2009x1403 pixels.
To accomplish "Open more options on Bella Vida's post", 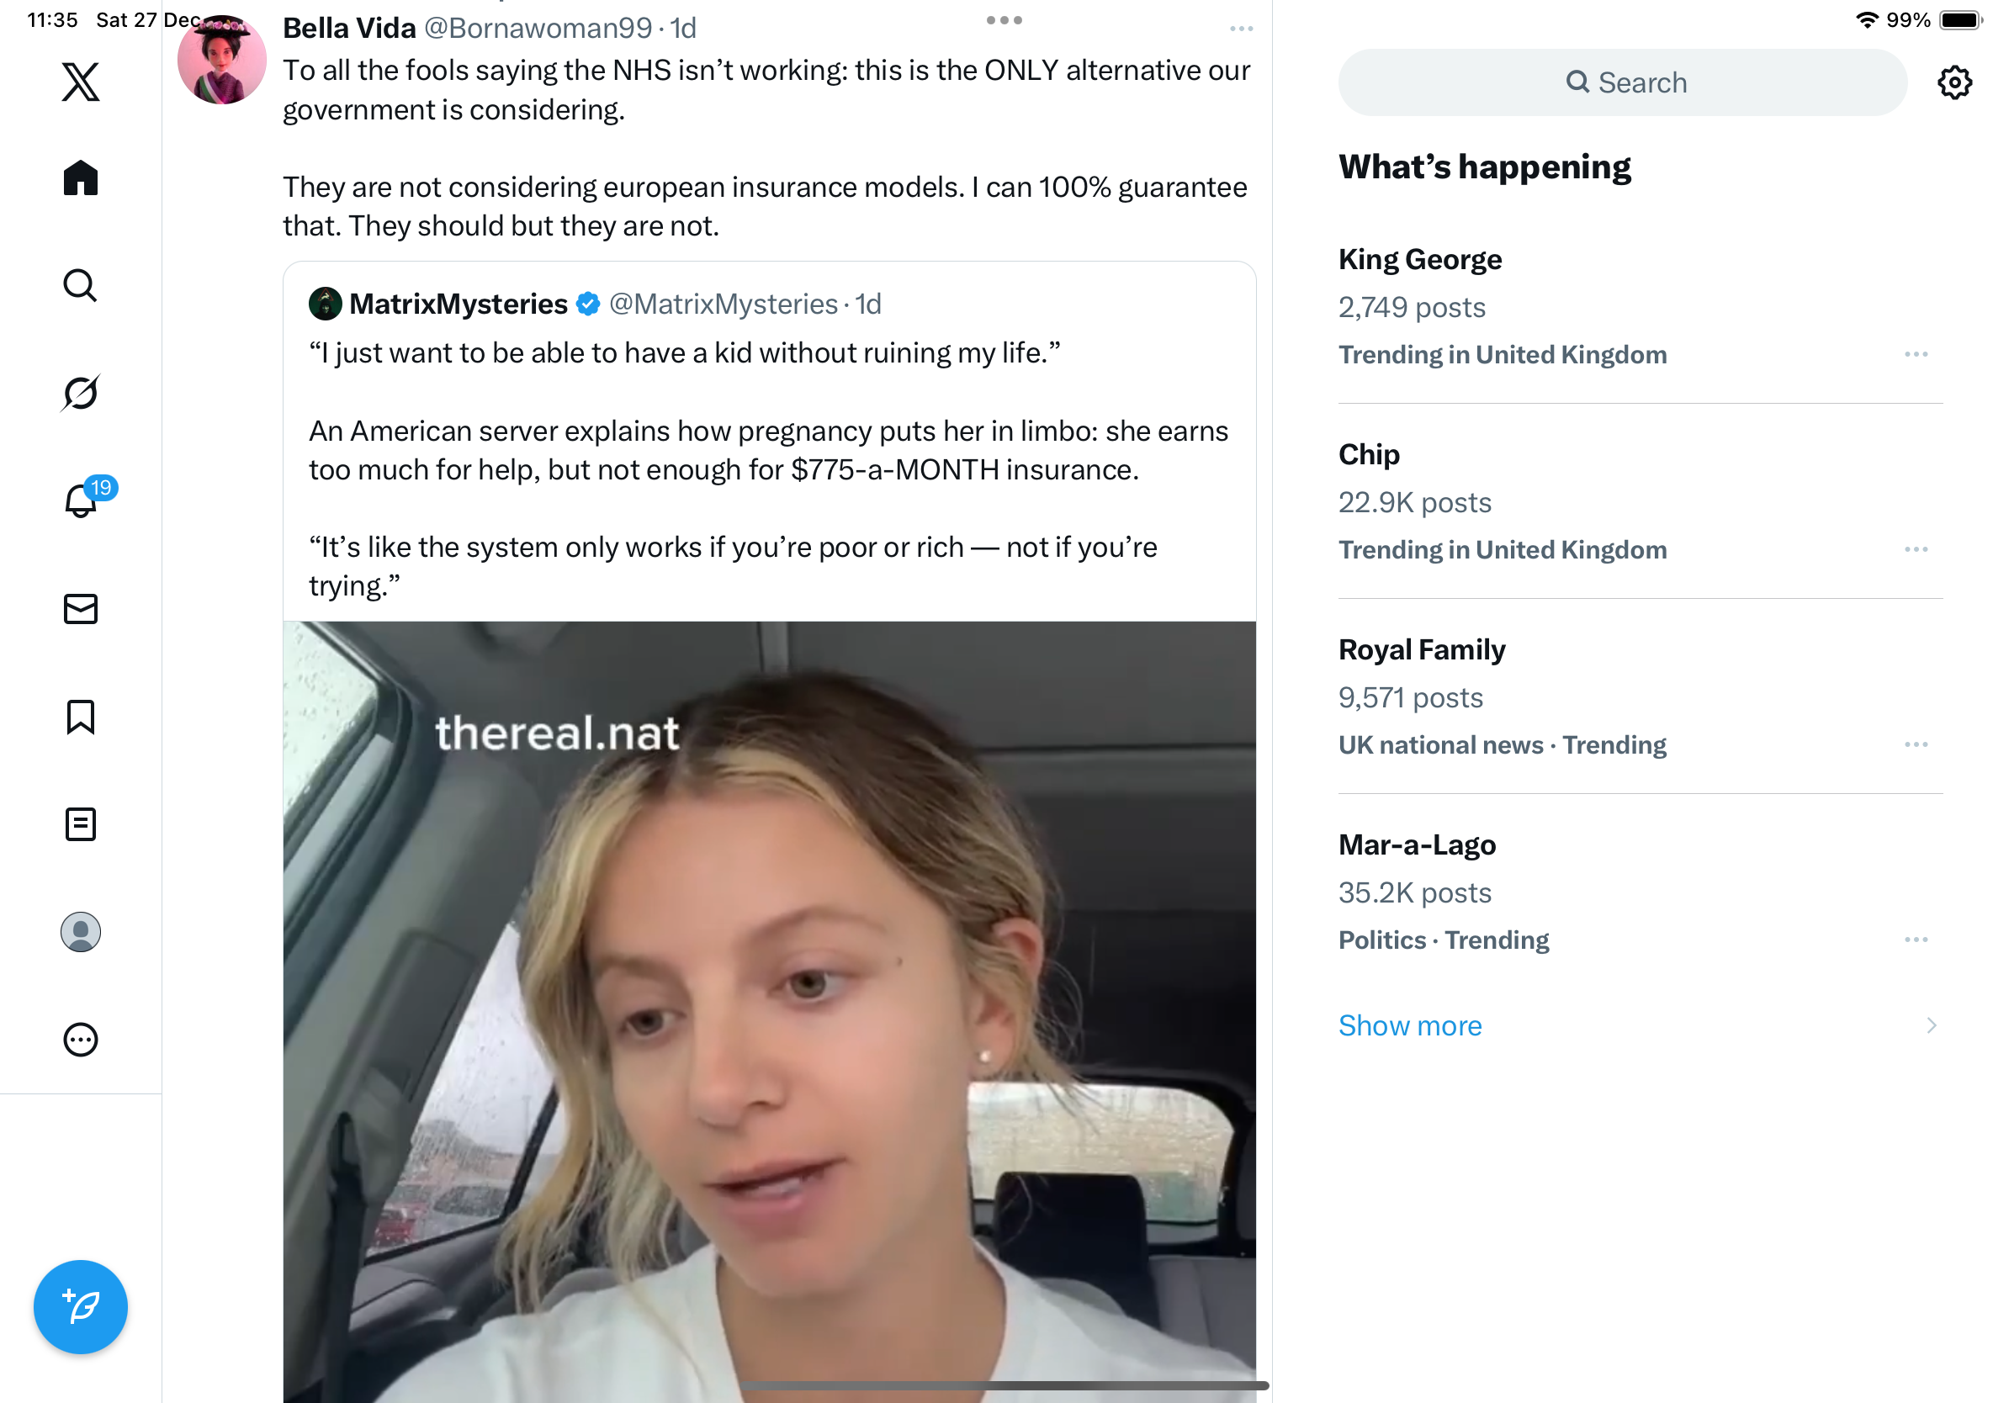I will coord(1241,29).
